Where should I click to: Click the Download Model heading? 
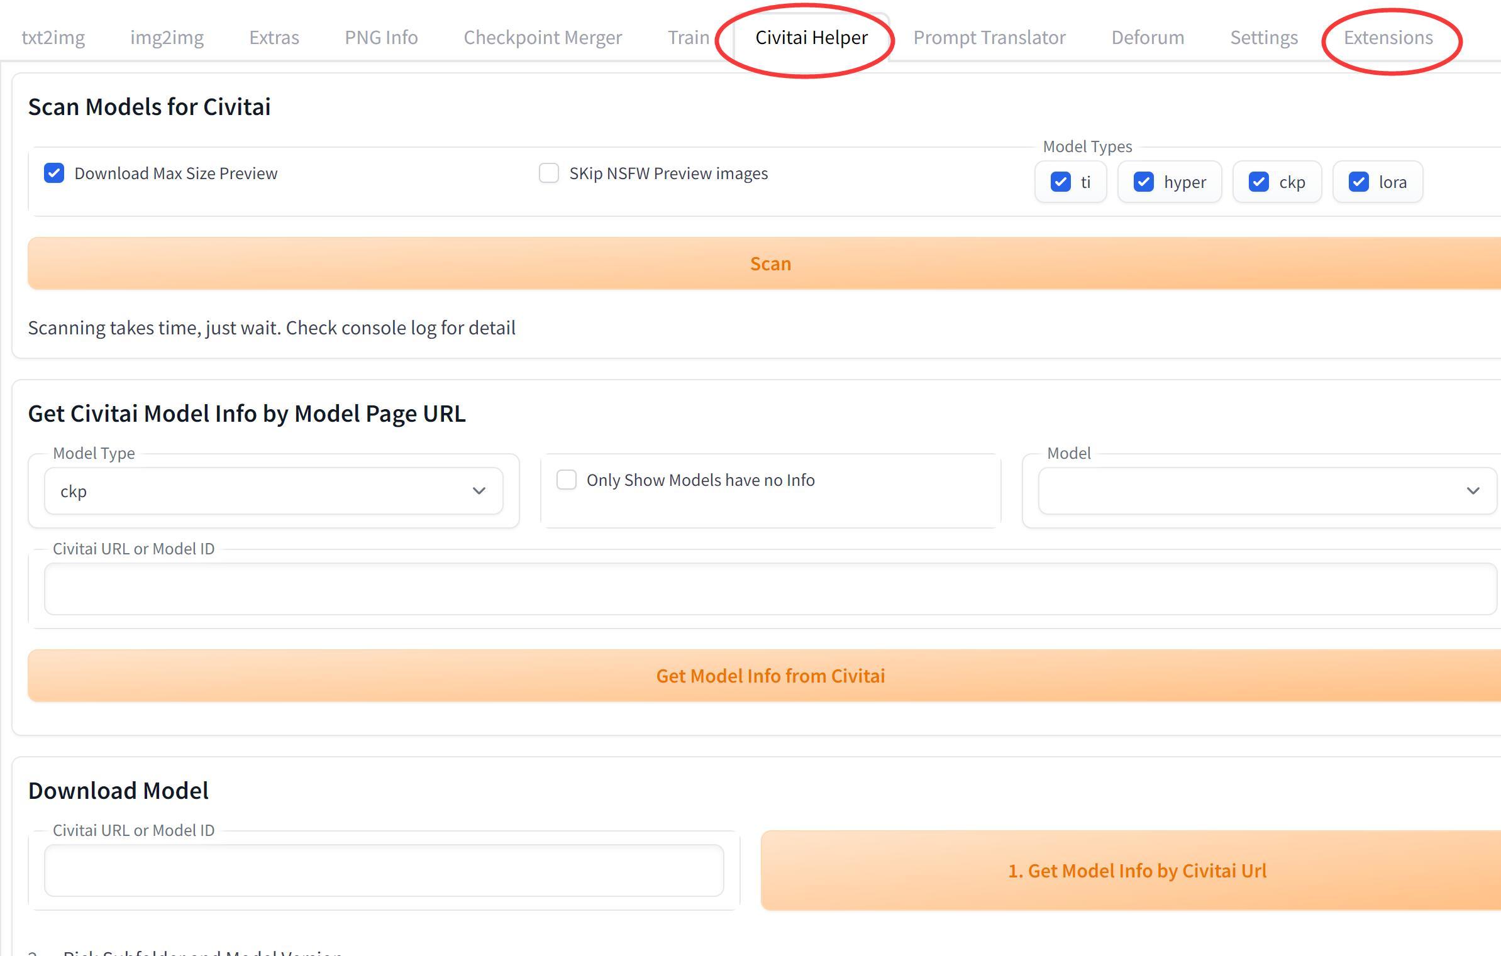coord(118,791)
